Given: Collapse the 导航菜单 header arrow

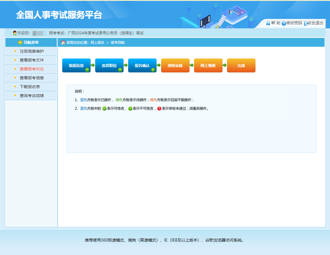Looking at the screenshot, I should [20, 43].
